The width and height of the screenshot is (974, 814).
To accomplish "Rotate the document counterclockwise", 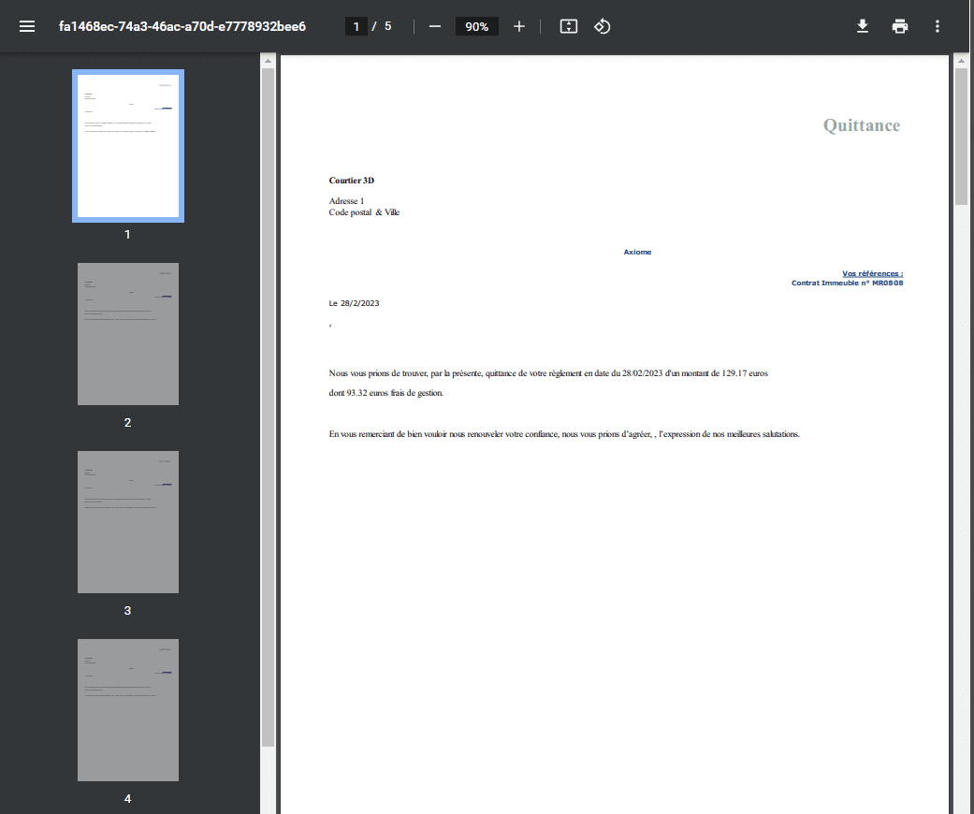I will click(603, 26).
